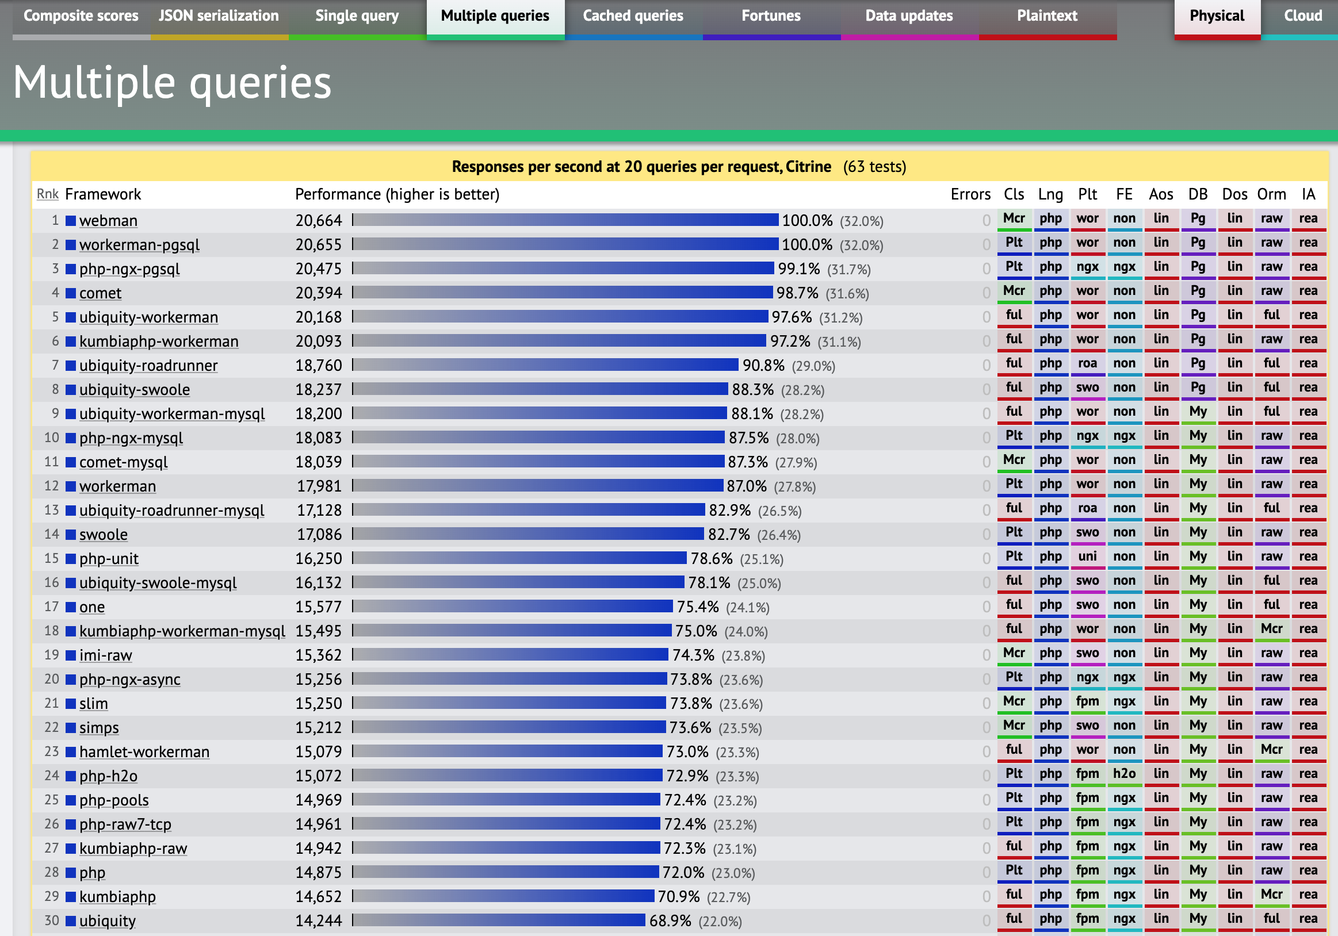This screenshot has width=1338, height=936.
Task: Click the Orm column header
Action: tap(1272, 194)
